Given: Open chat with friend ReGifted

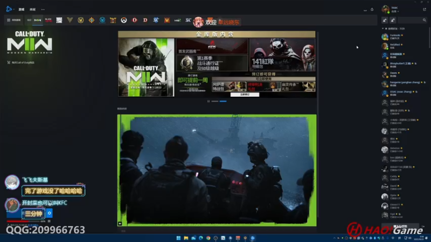Looking at the screenshot, I should [x=404, y=46].
